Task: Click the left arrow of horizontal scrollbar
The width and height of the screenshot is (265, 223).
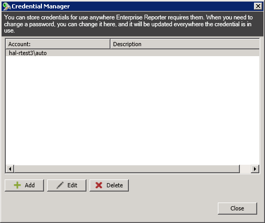Action: 10,169
